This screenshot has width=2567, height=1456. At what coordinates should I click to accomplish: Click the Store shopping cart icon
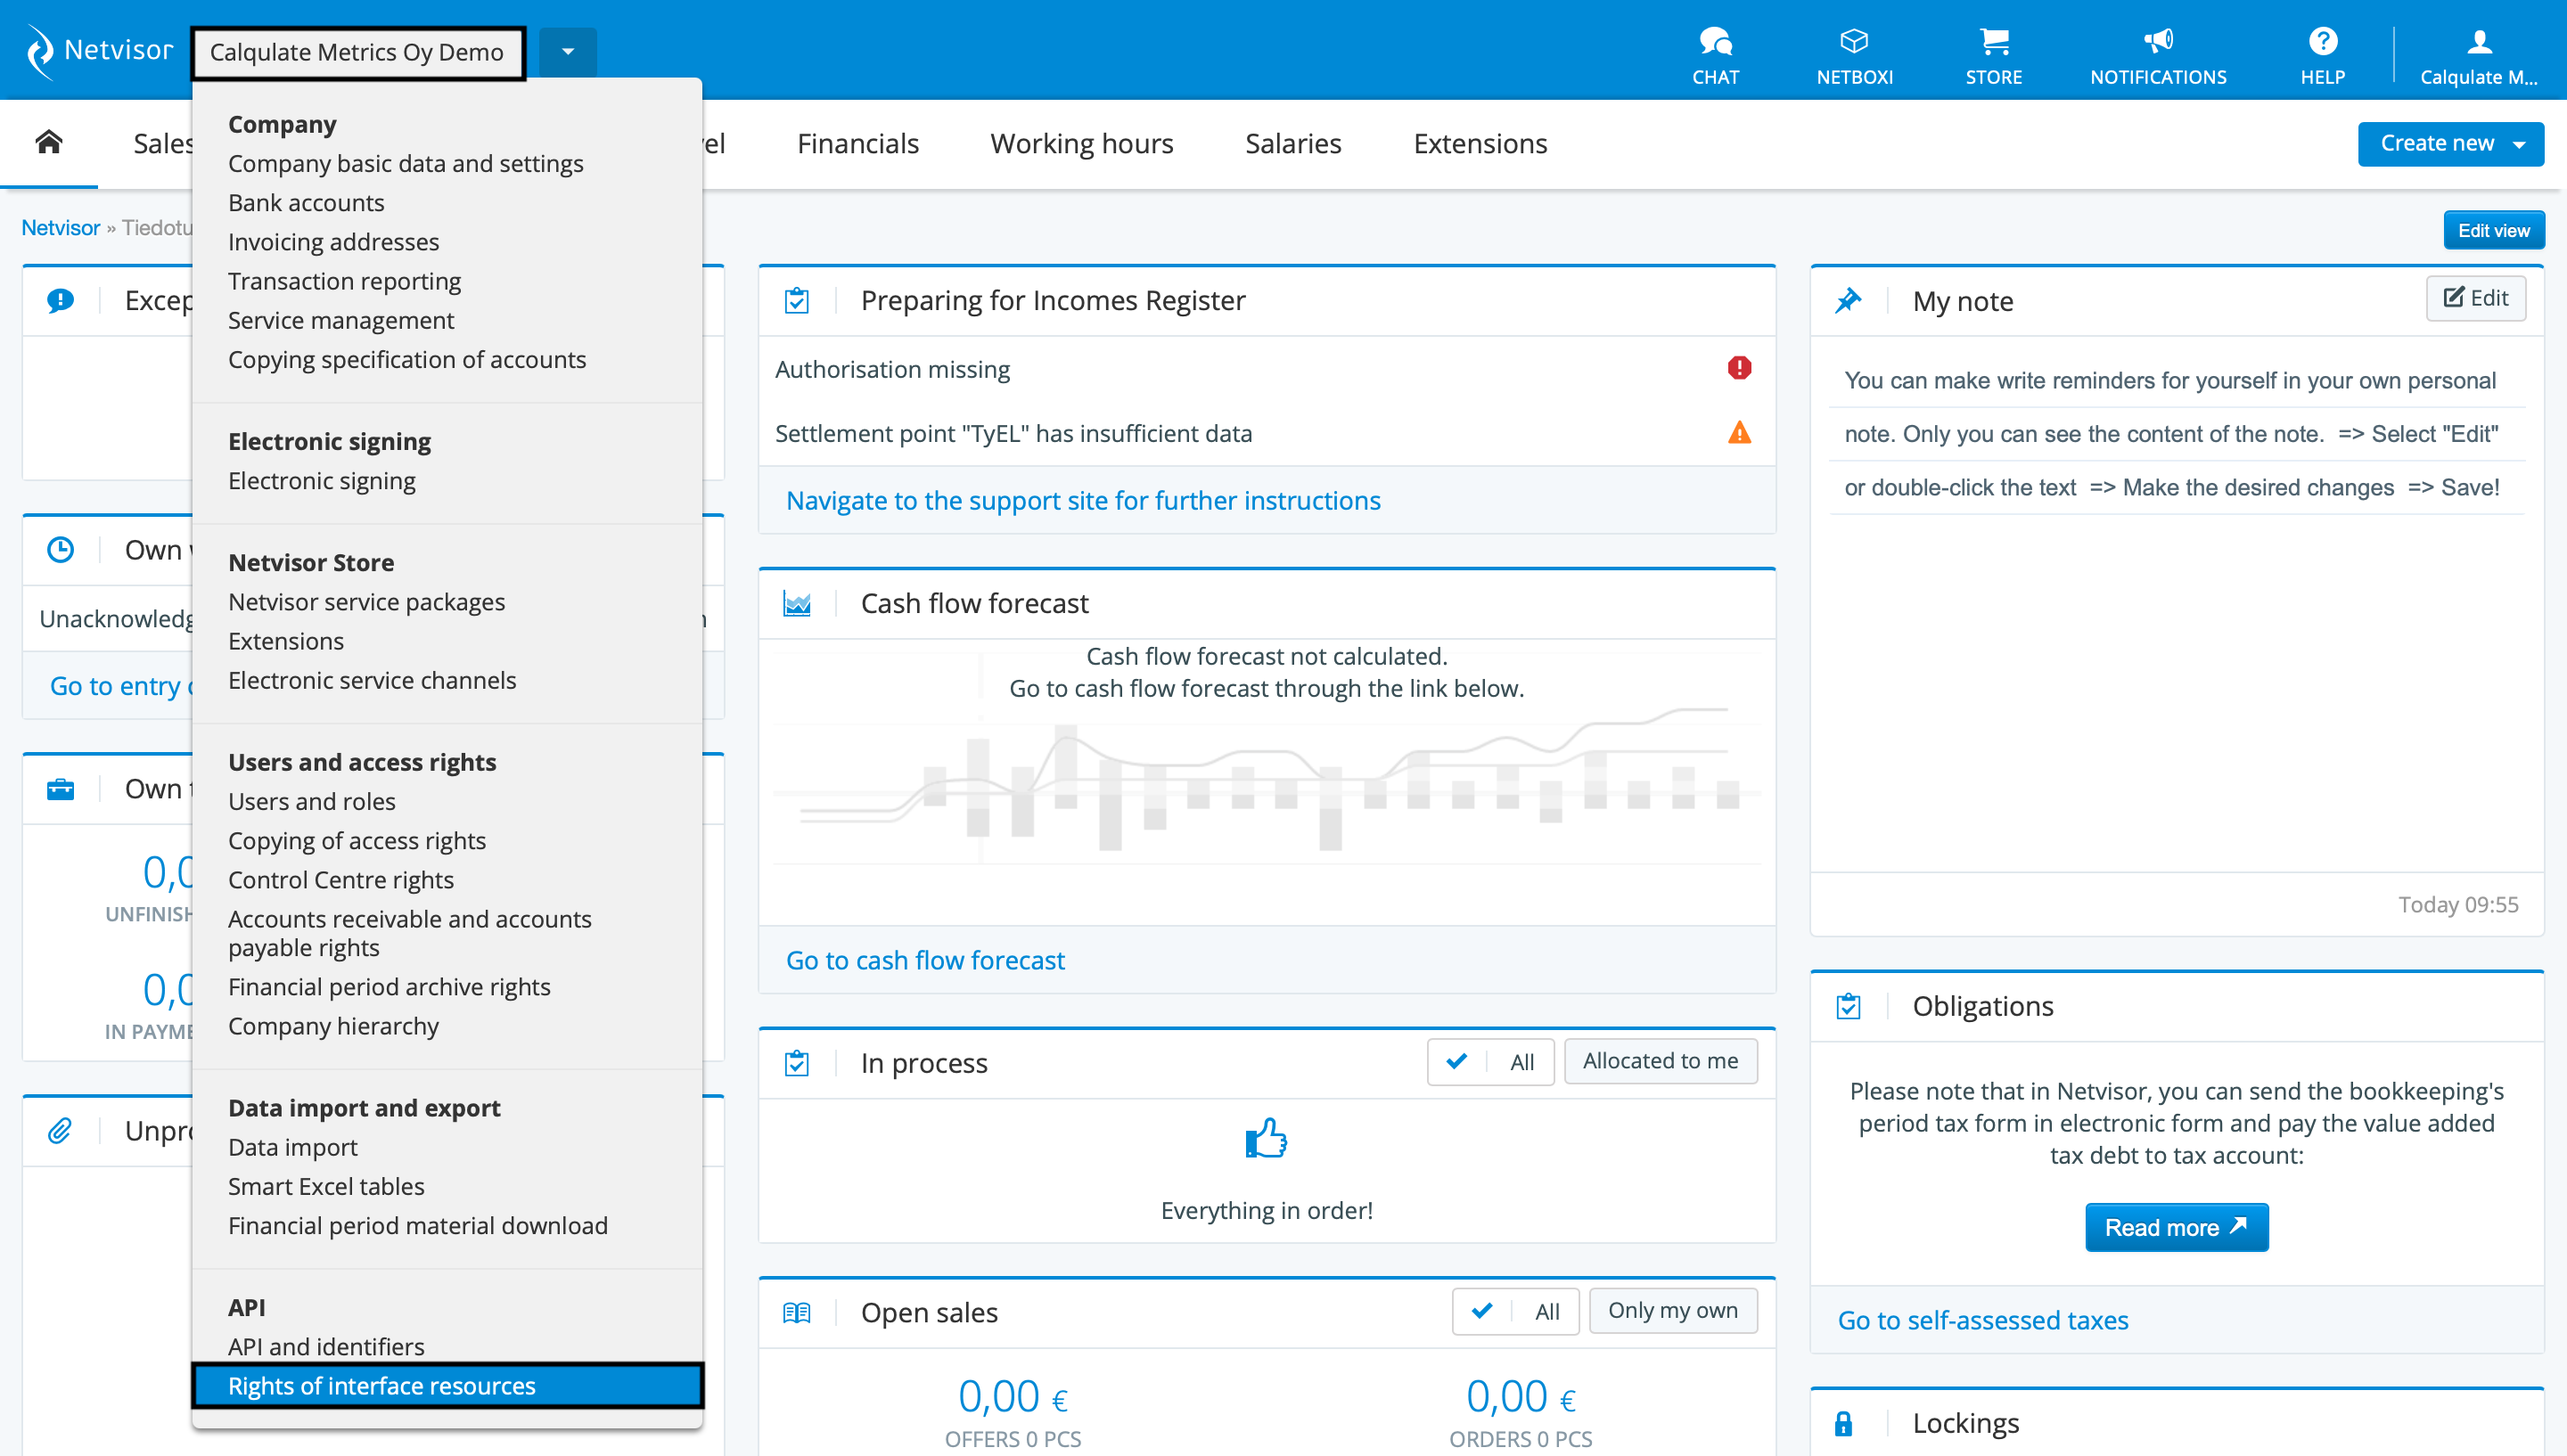click(1993, 43)
